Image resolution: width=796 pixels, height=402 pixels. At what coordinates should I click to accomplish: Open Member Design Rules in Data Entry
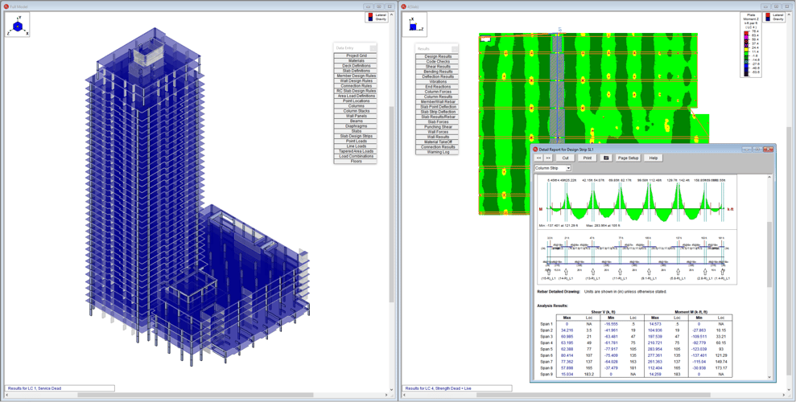tap(357, 76)
